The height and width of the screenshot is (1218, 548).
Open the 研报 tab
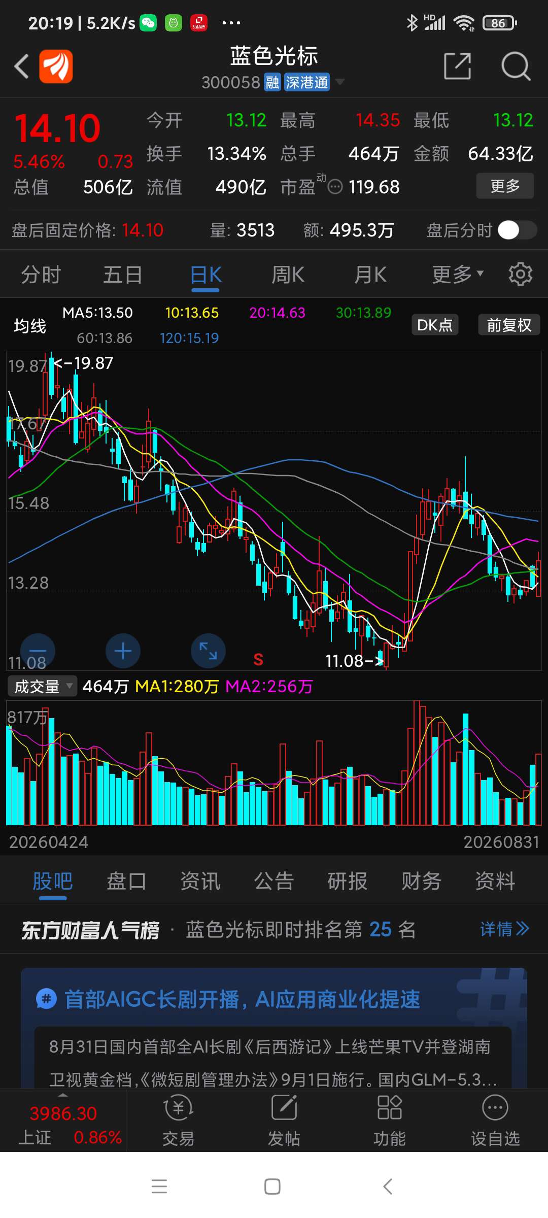348,882
